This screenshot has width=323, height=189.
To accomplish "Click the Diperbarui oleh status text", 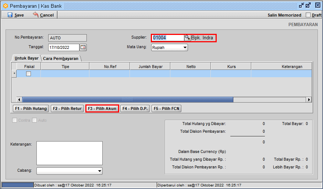I will pyautogui.click(x=199, y=185).
